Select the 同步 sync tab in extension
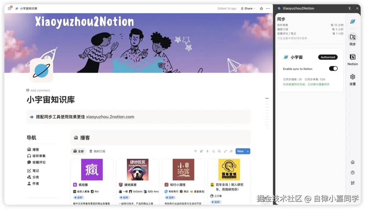The height and width of the screenshot is (209, 365). coord(353,40)
